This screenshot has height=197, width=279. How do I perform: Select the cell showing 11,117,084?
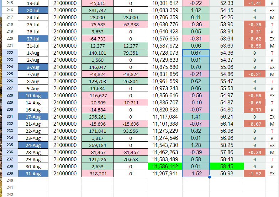[x=165, y=117]
